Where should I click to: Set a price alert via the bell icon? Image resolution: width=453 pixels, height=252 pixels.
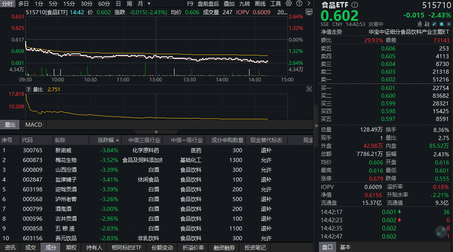[441, 24]
